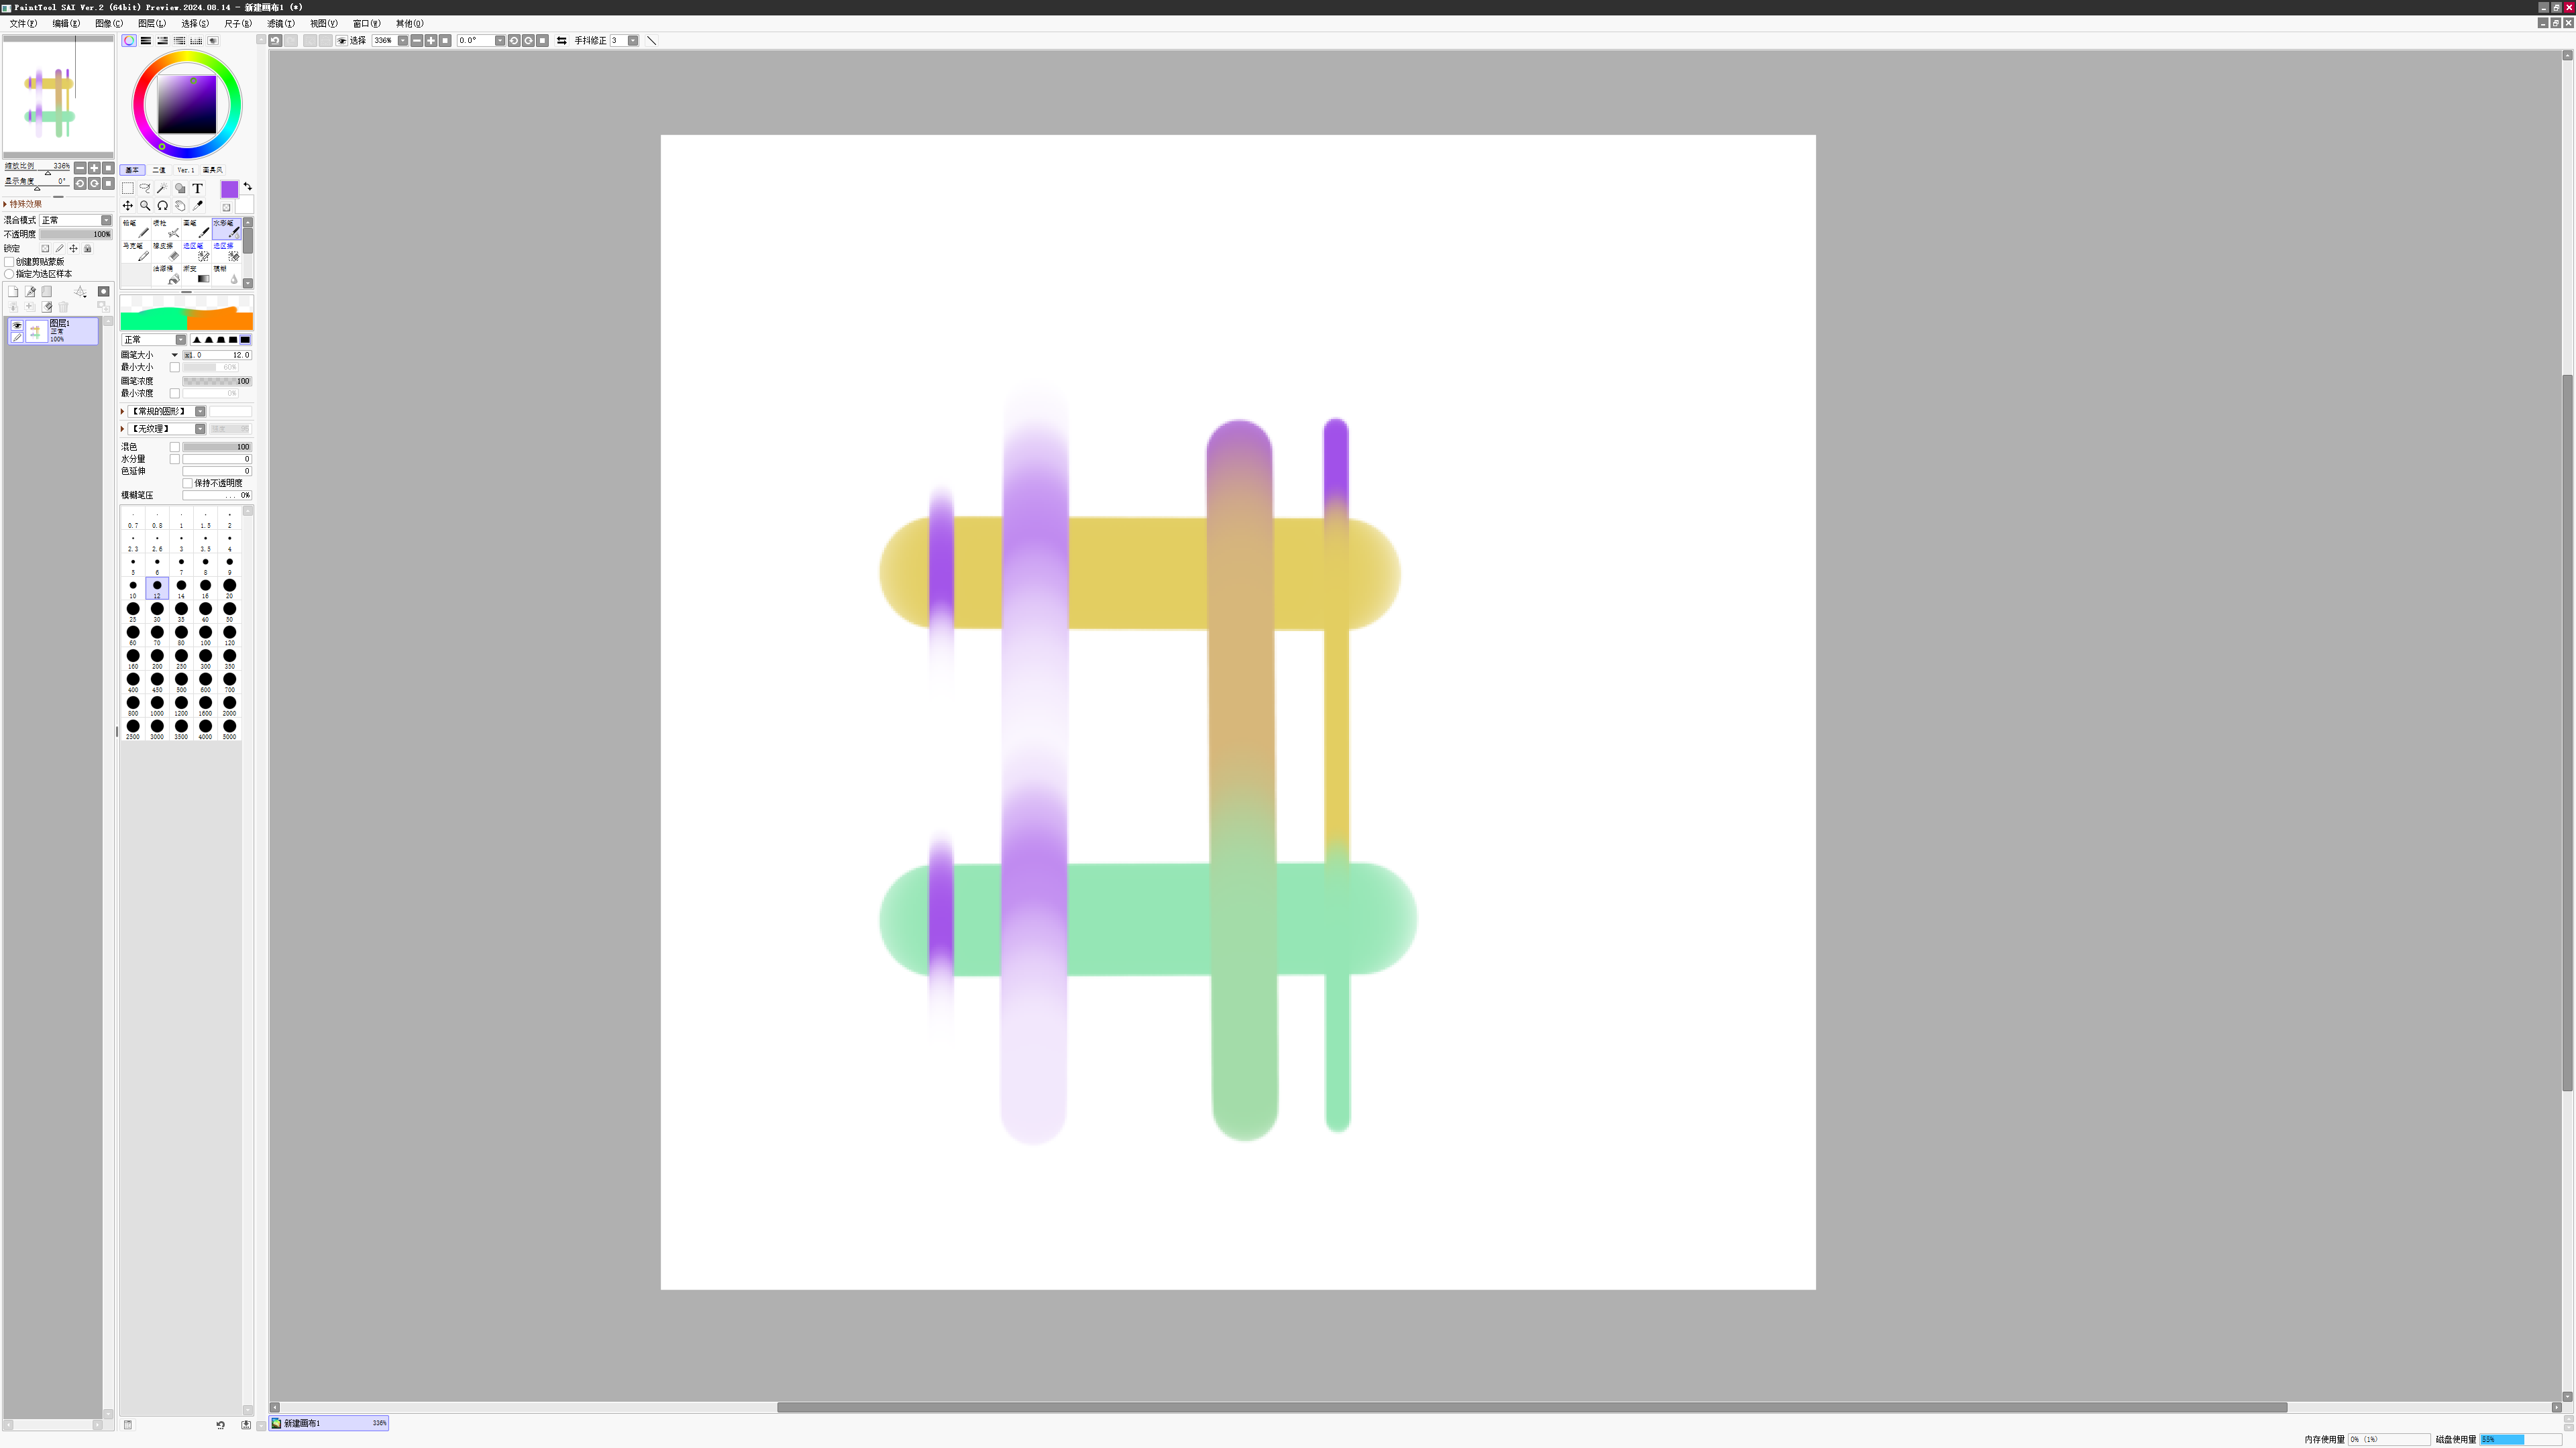2576x1448 pixels.
Task: Choose the 油漆桶 bucket tool
Action: point(168,275)
